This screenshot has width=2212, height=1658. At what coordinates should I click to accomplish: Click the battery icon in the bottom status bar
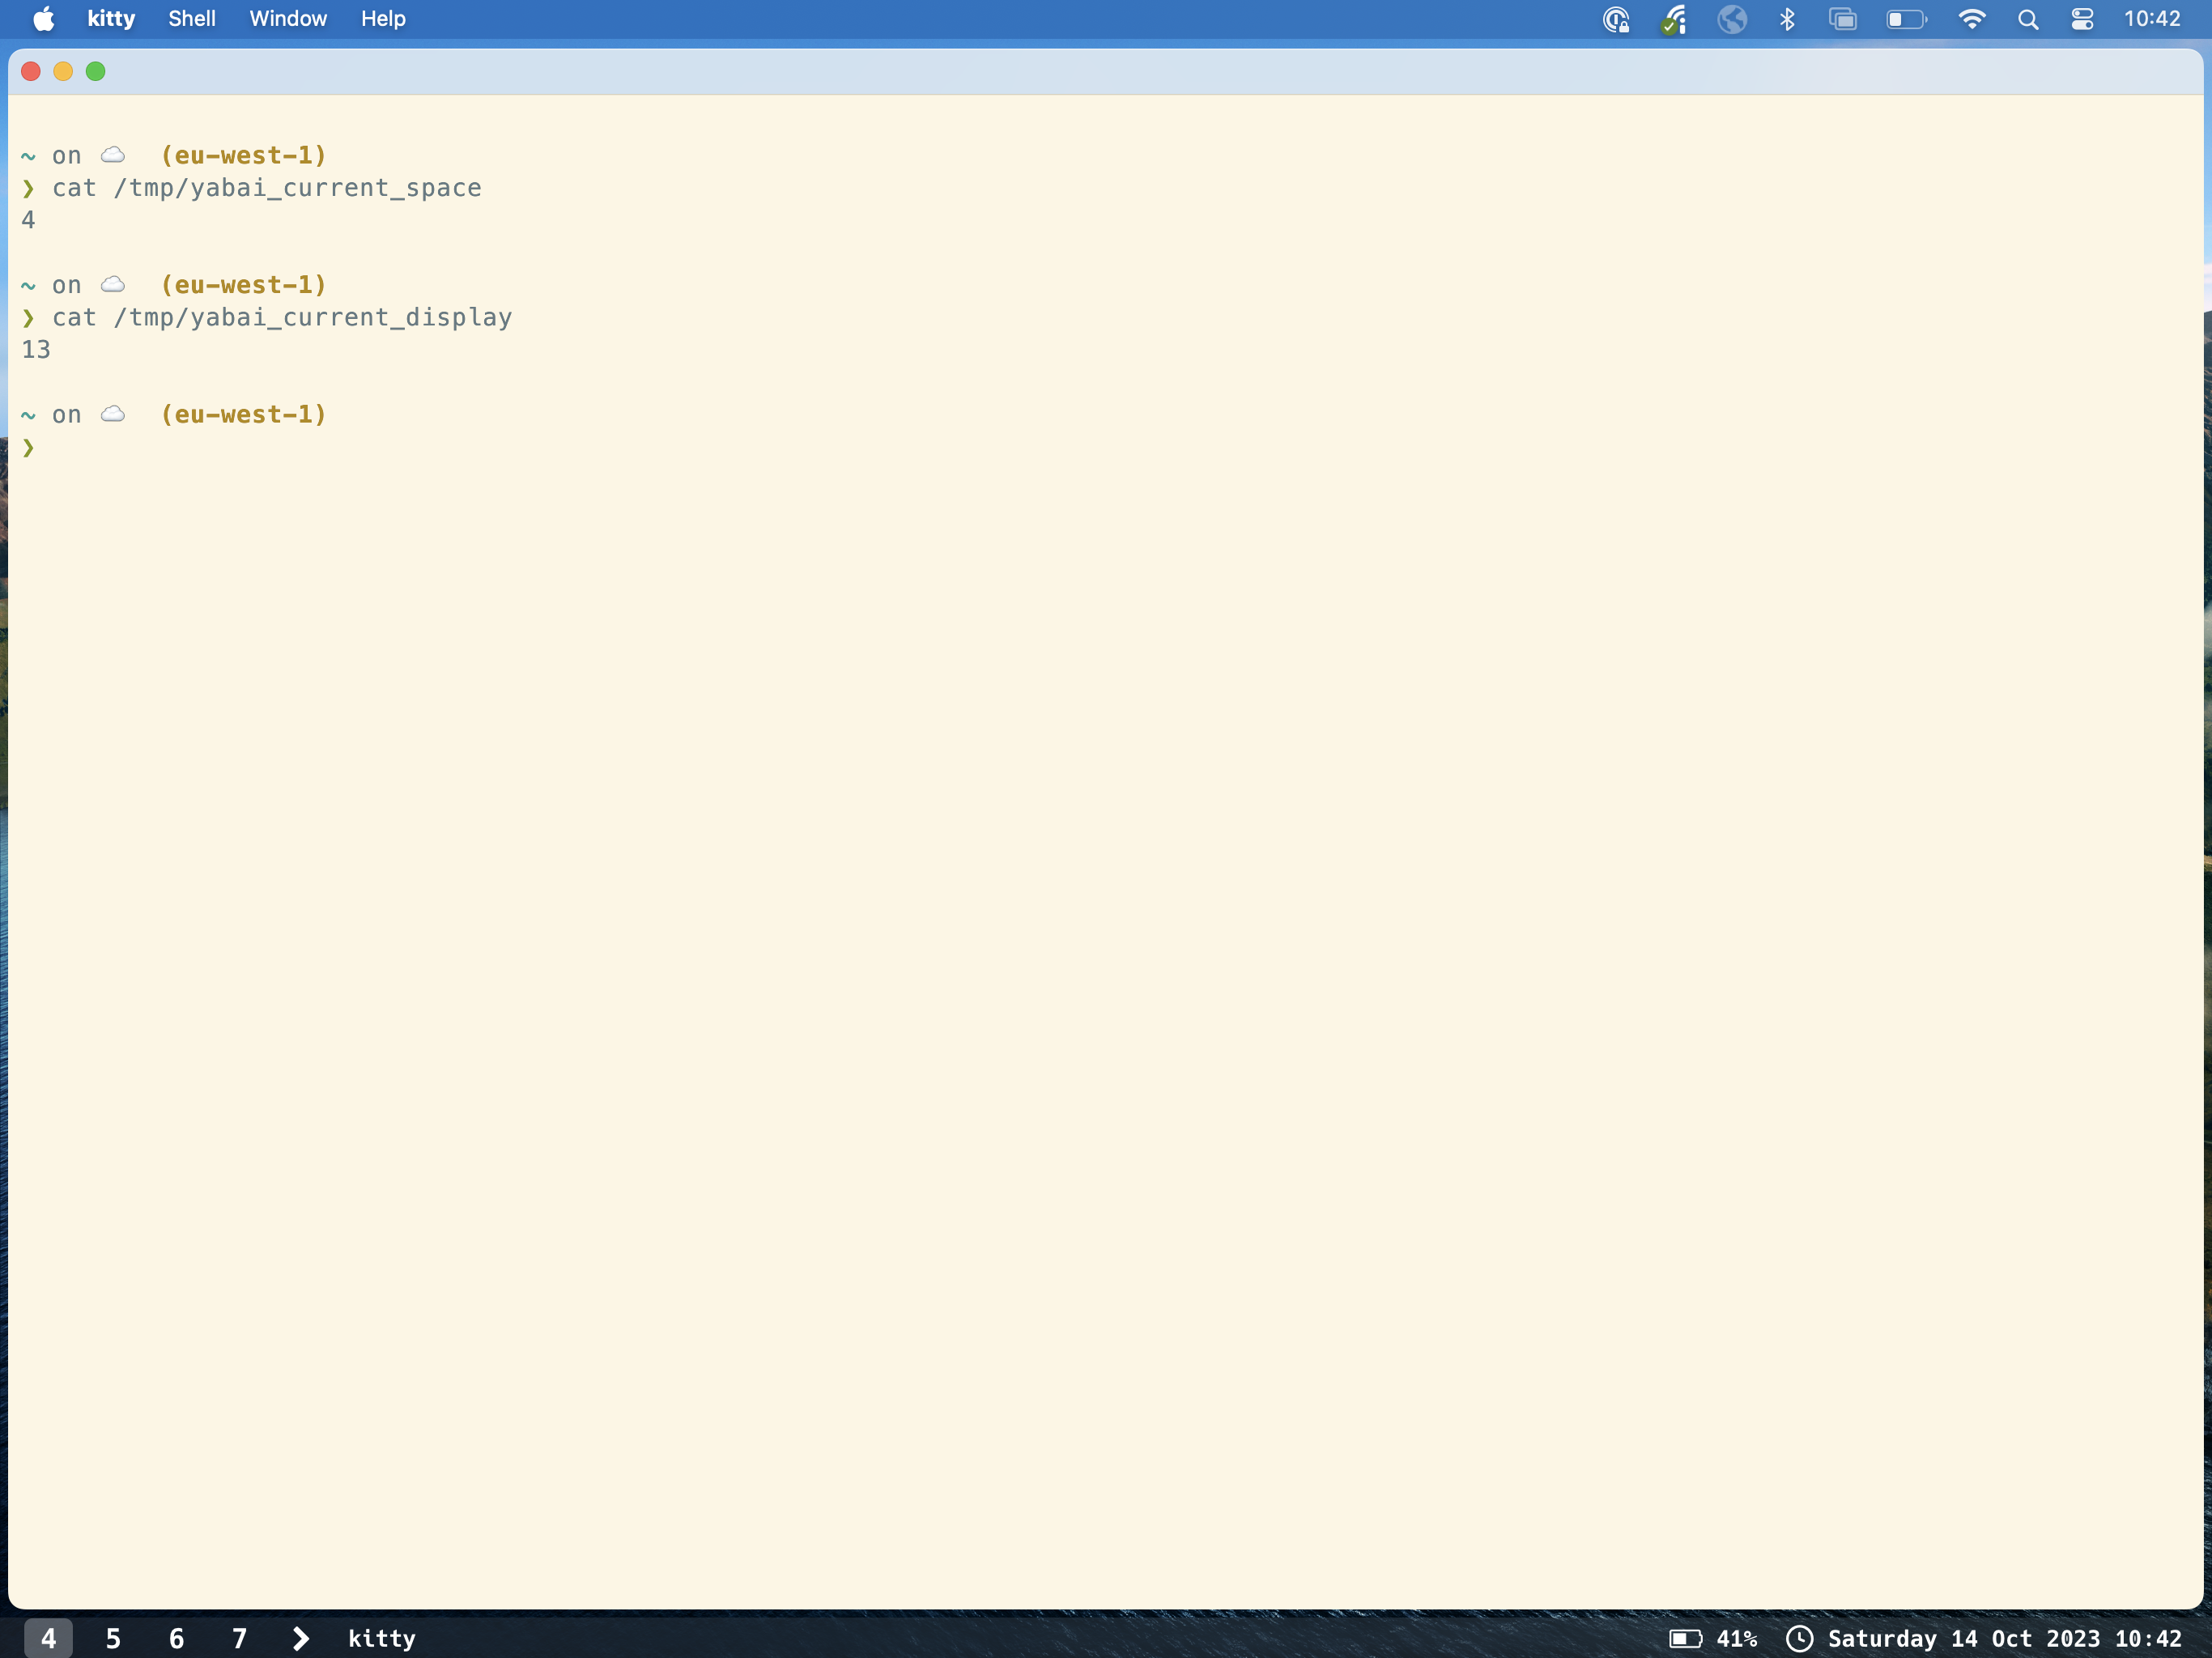1685,1638
